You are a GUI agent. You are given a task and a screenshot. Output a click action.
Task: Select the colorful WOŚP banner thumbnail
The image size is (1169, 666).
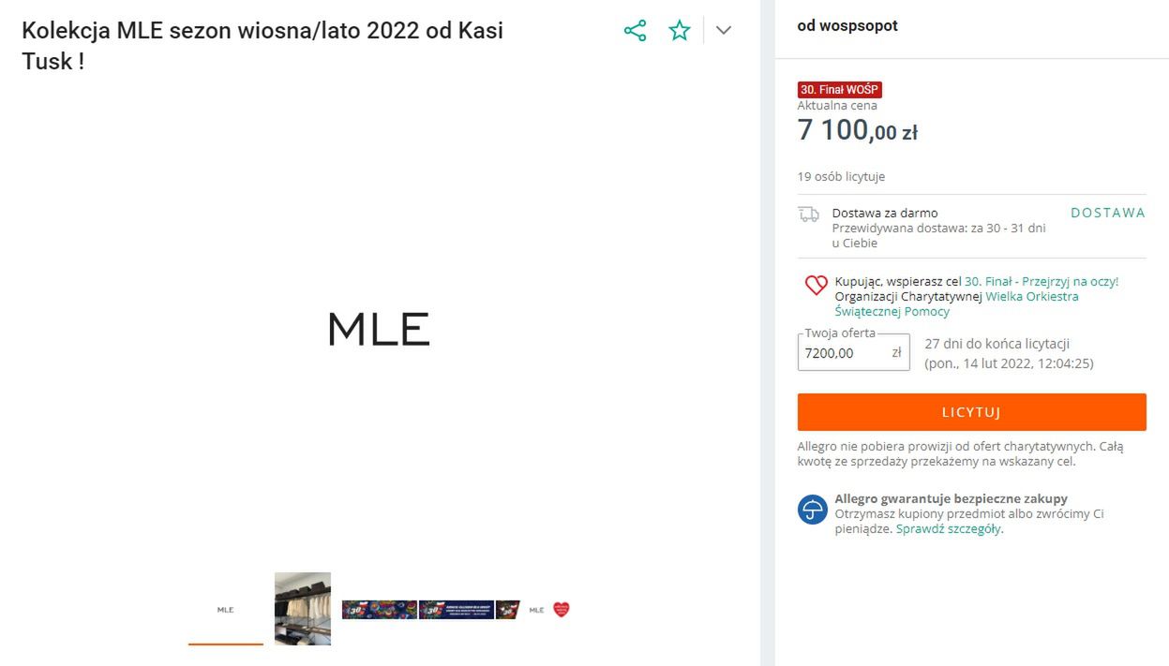tap(380, 609)
